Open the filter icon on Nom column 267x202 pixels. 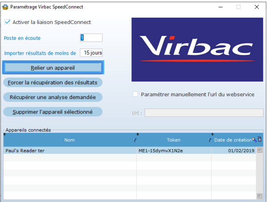click(x=135, y=140)
